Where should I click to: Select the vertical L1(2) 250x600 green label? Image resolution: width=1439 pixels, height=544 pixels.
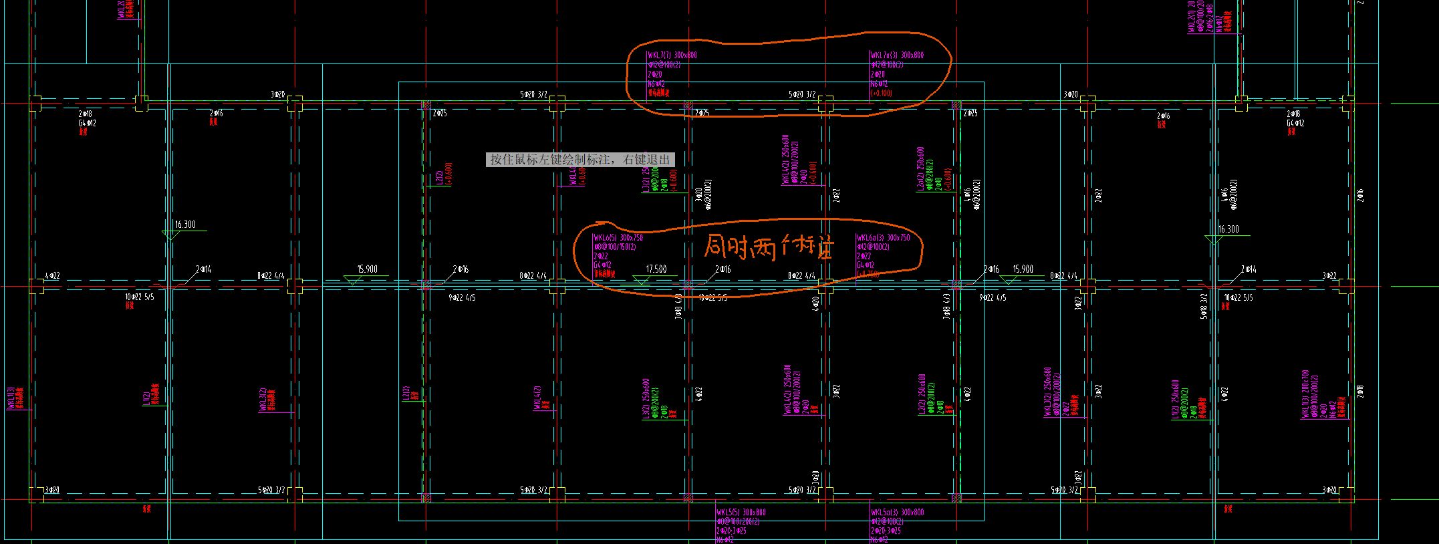(1175, 400)
